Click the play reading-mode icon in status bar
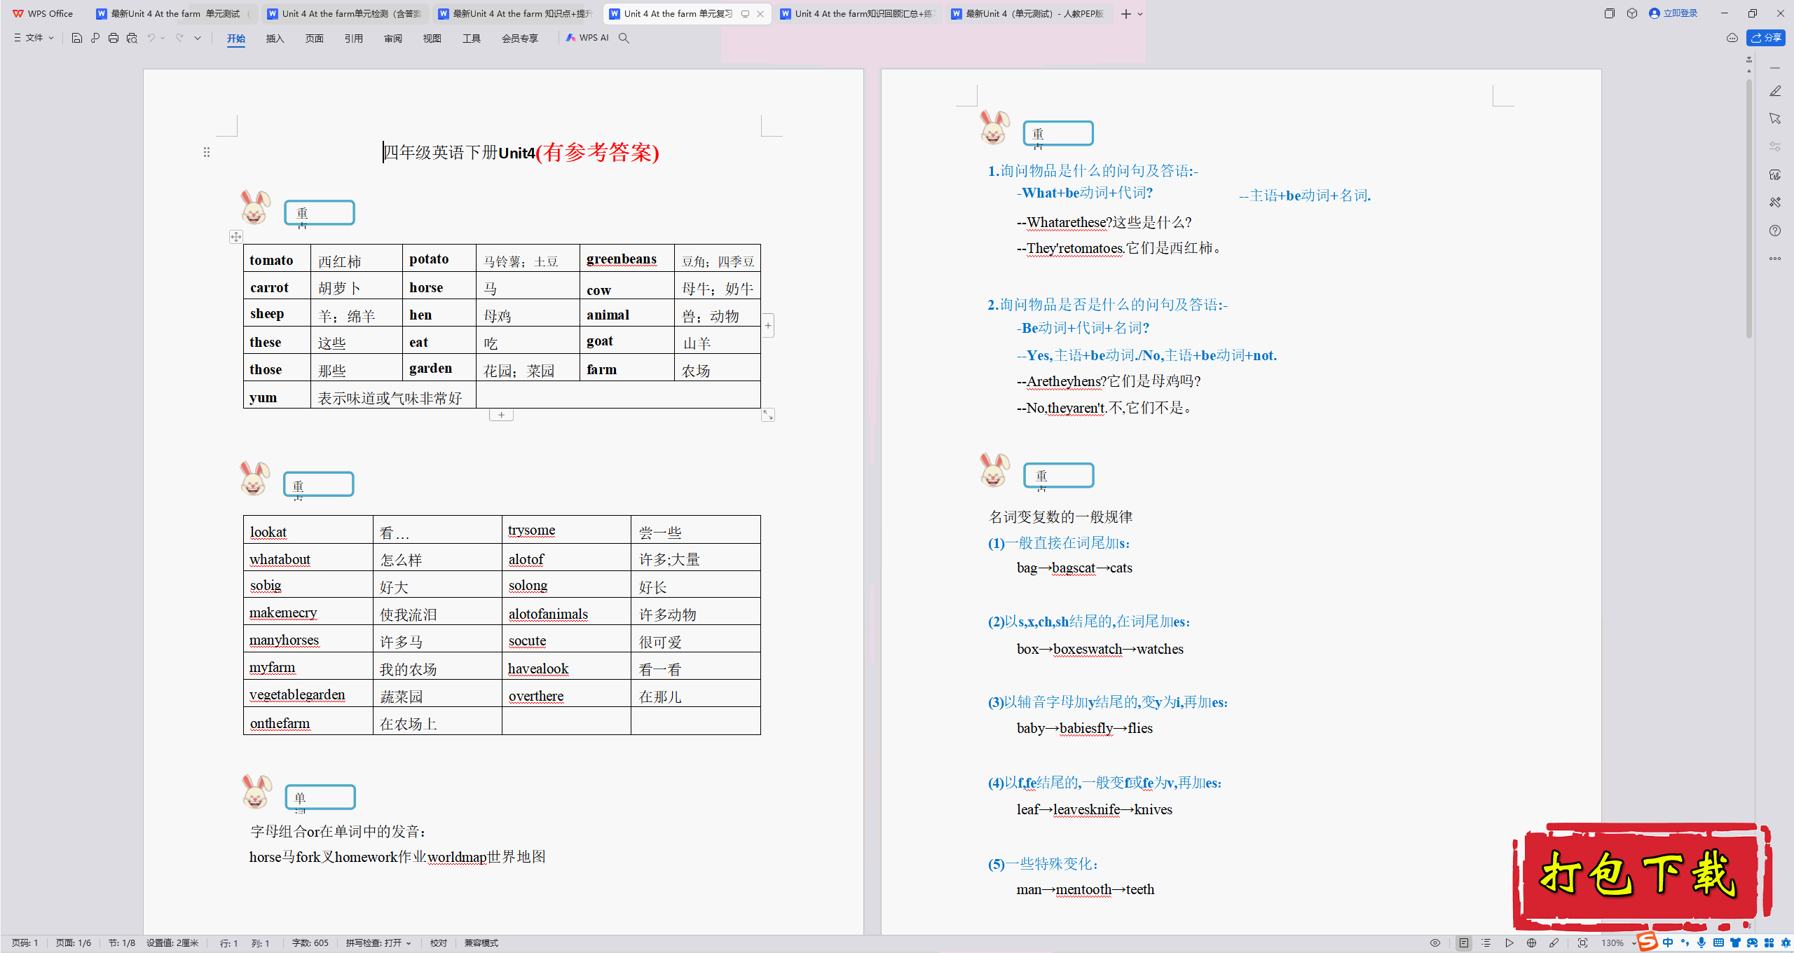Viewport: 1794px width, 953px height. (x=1509, y=943)
